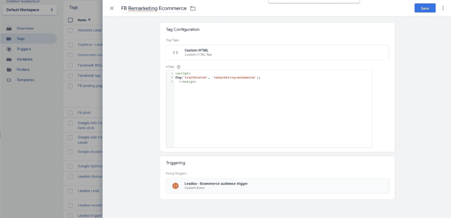
Task: Open Leadoo - Ecommerce audience trigger
Action: pyautogui.click(x=277, y=186)
